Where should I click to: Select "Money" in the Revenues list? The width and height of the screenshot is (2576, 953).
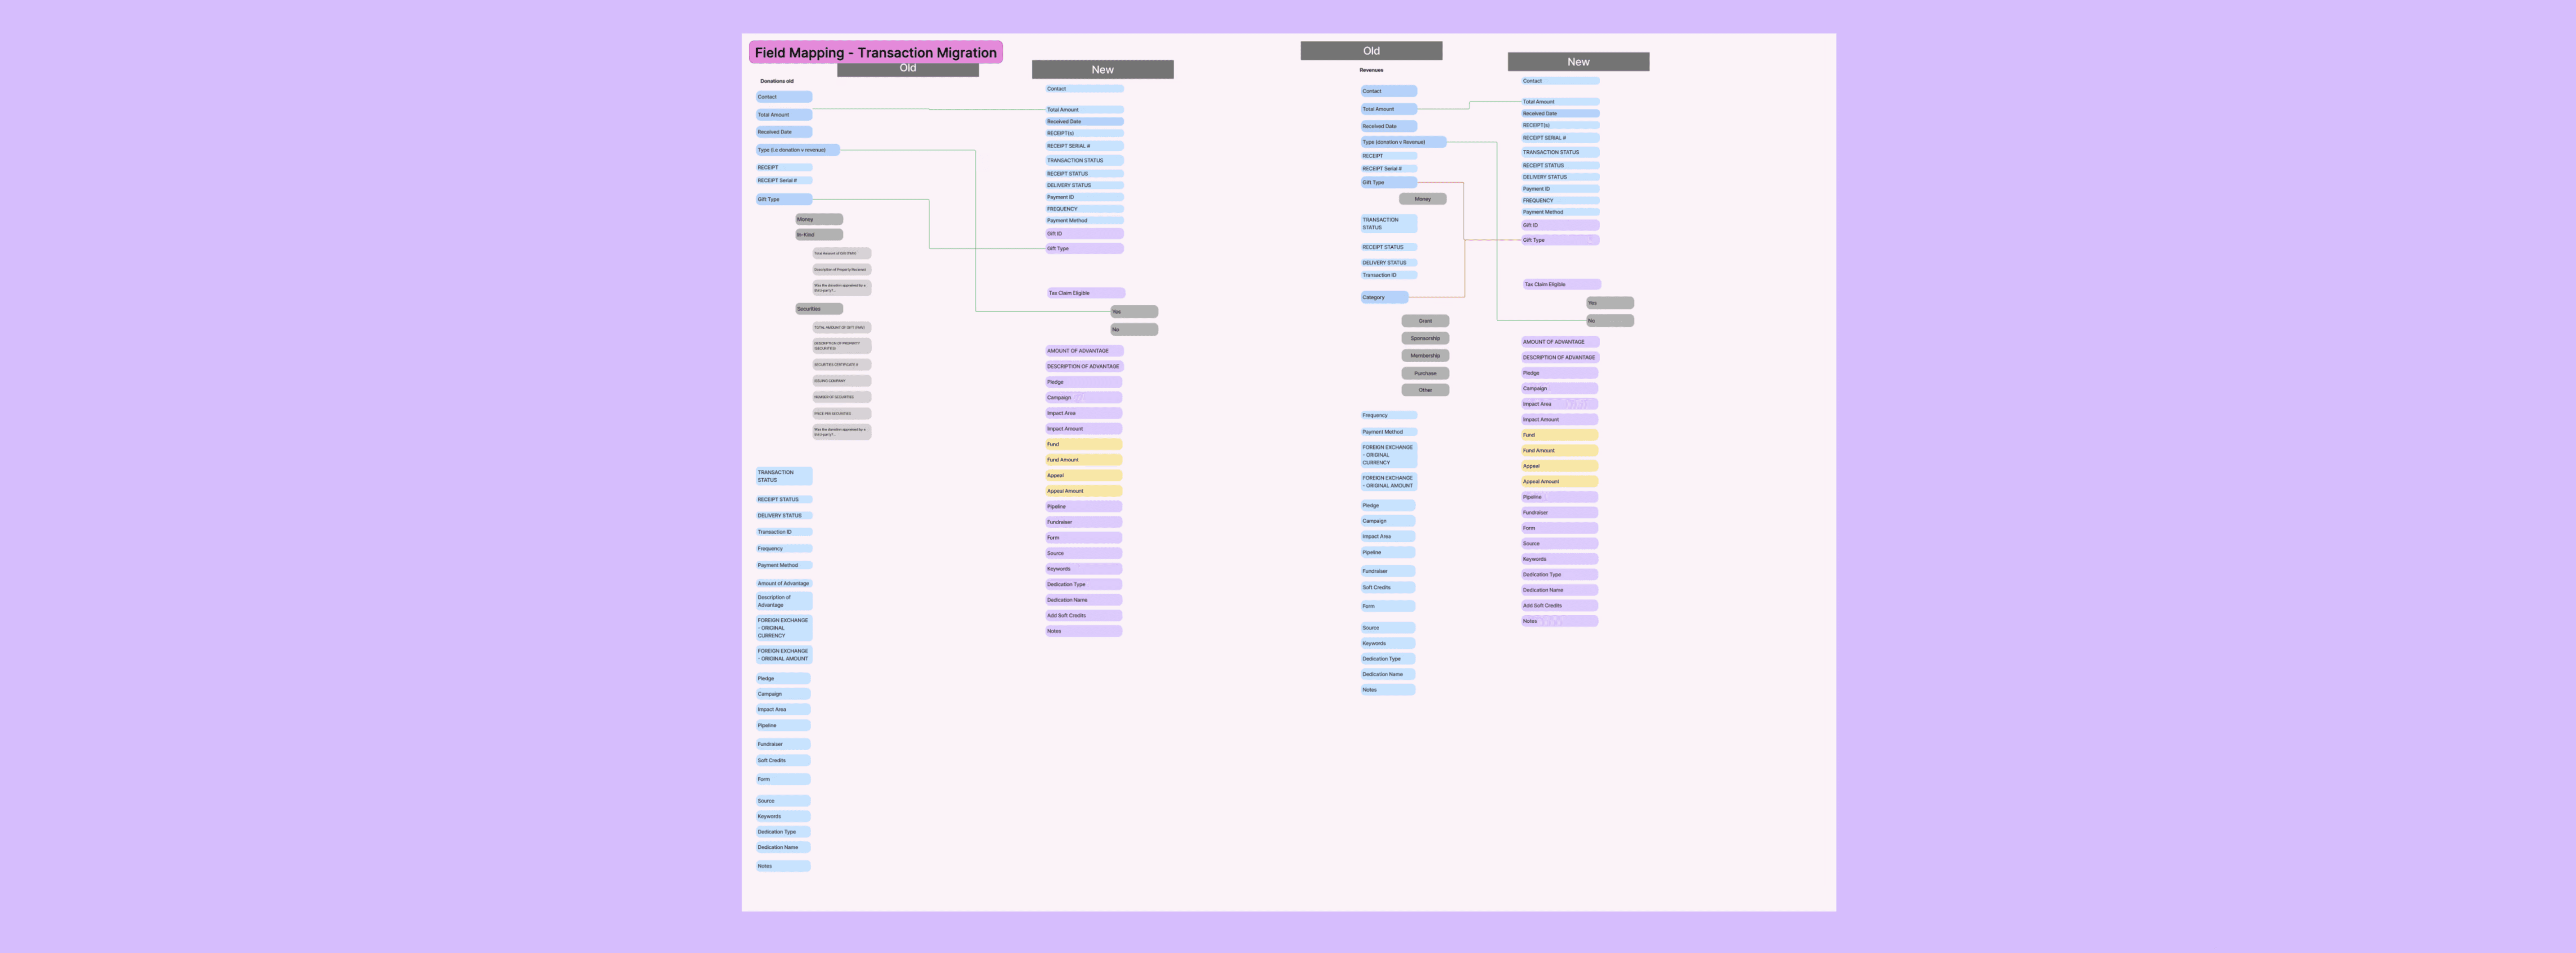pos(1423,199)
